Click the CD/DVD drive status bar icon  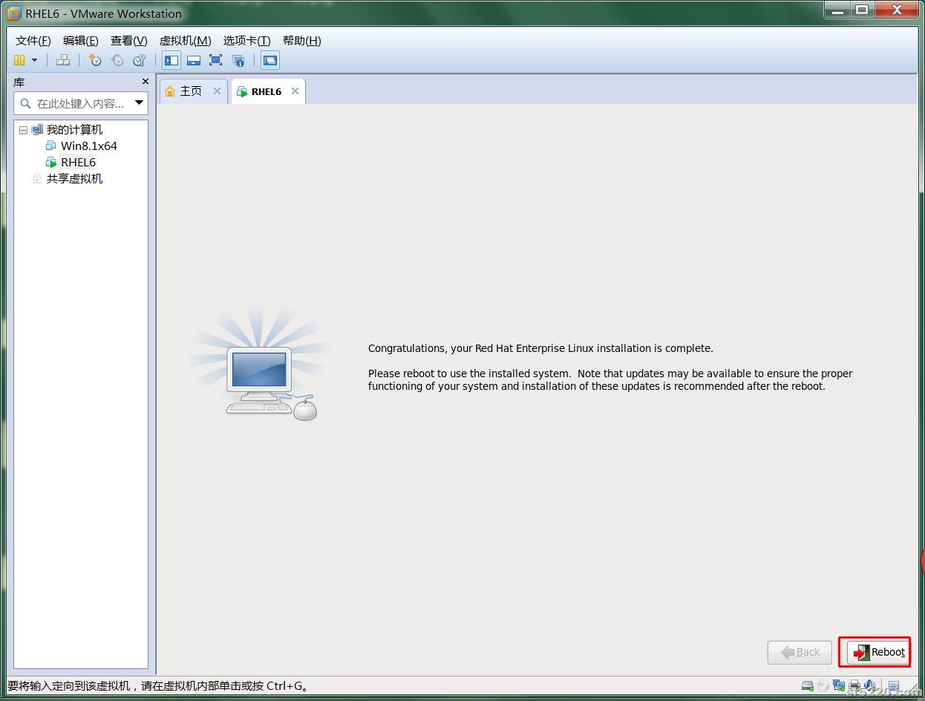click(x=823, y=686)
